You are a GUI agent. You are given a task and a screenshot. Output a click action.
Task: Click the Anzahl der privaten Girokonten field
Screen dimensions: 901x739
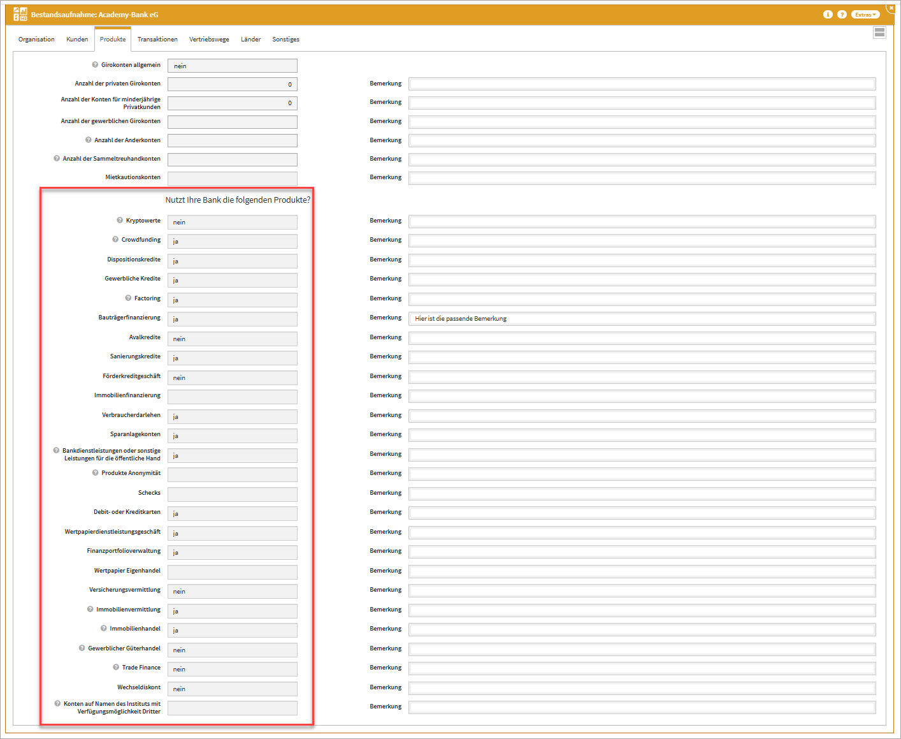click(x=232, y=85)
